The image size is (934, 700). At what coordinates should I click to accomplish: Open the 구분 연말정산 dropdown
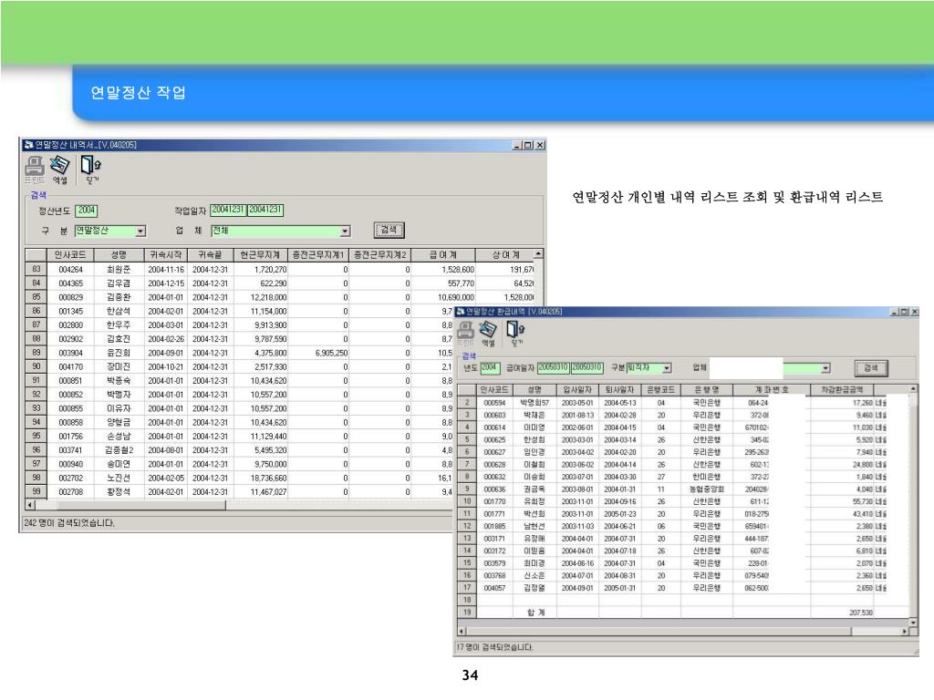tap(140, 231)
